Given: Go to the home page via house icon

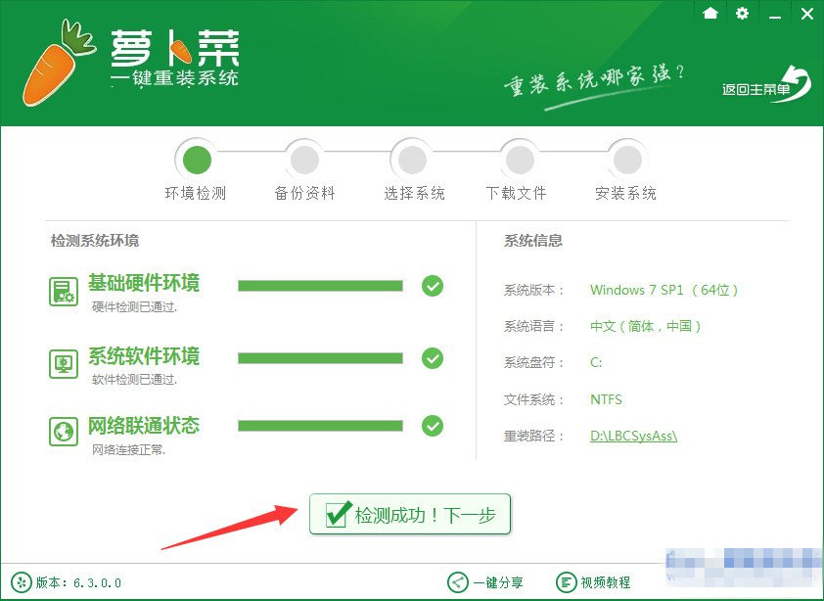Looking at the screenshot, I should tap(710, 13).
